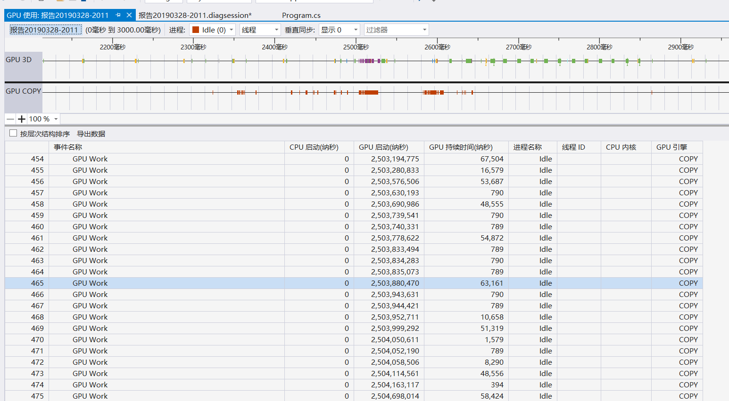Pin the GPU 使用 report tab

click(x=118, y=15)
